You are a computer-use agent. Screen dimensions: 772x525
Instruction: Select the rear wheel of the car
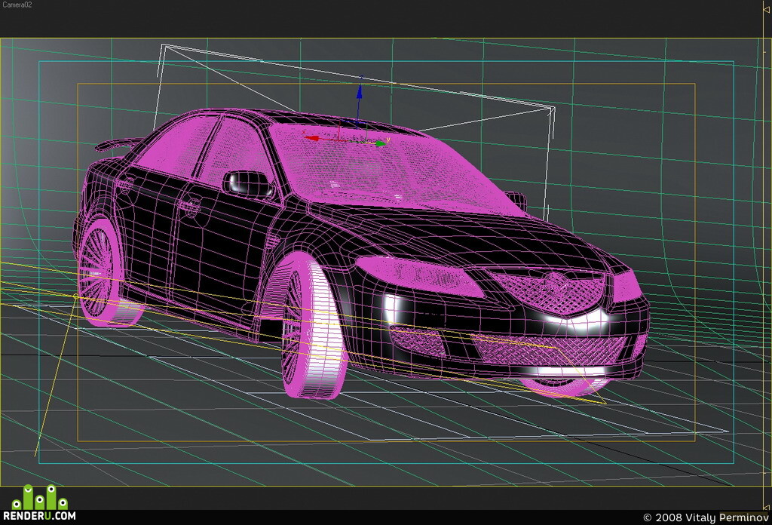point(102,270)
